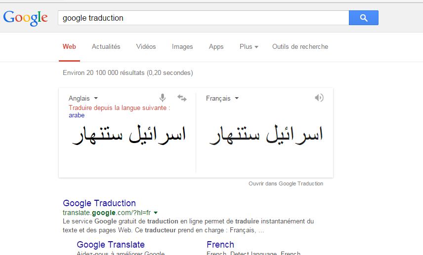
Task: Switch to the Images tab
Action: pyautogui.click(x=182, y=46)
